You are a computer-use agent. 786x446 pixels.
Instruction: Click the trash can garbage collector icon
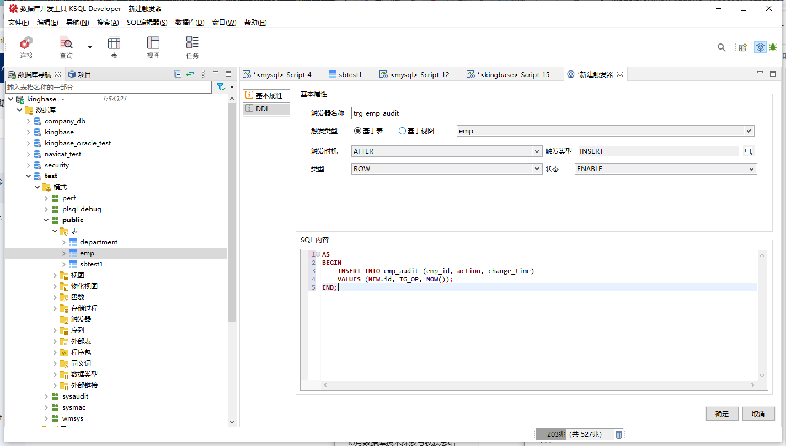click(619, 434)
